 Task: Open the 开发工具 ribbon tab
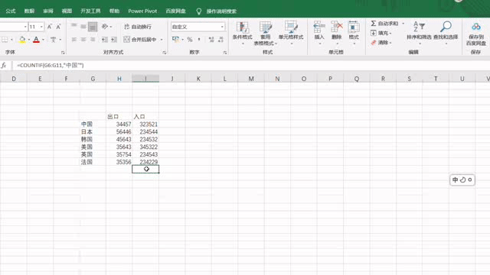(x=90, y=11)
